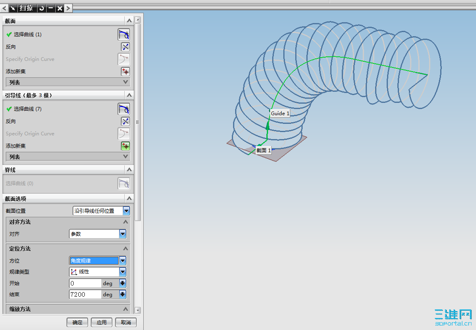
Task: Collapse the 引导线 section header
Action: [129, 95]
